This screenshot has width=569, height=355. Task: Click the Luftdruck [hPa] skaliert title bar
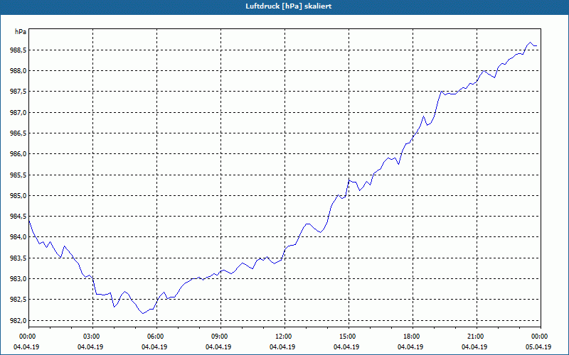coord(284,6)
